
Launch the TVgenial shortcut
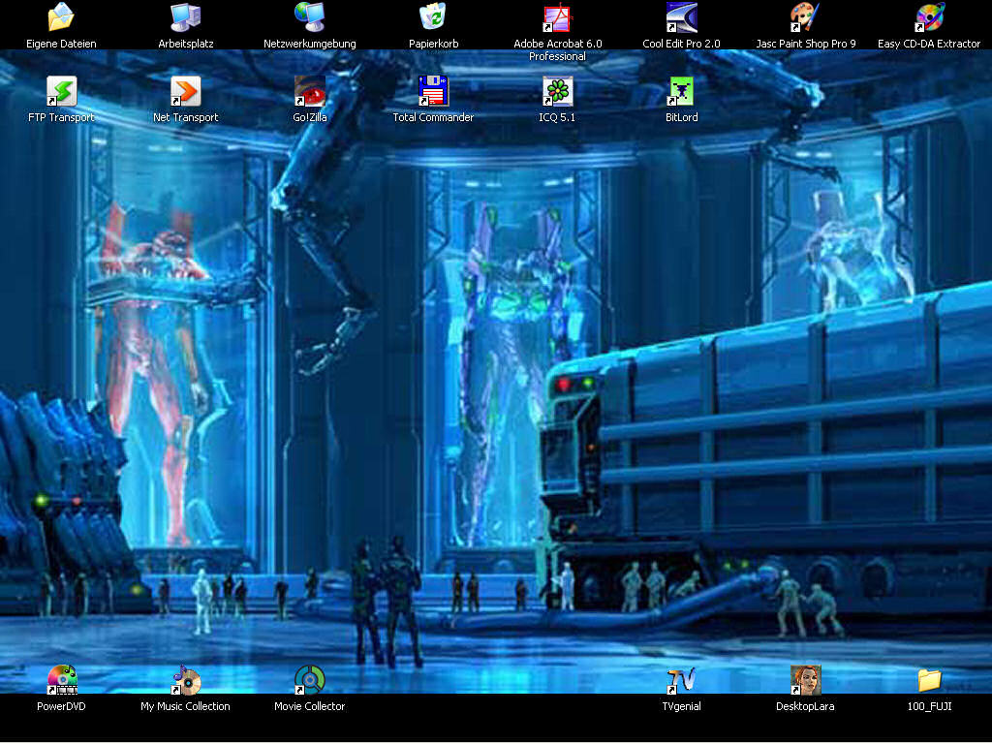tap(681, 680)
